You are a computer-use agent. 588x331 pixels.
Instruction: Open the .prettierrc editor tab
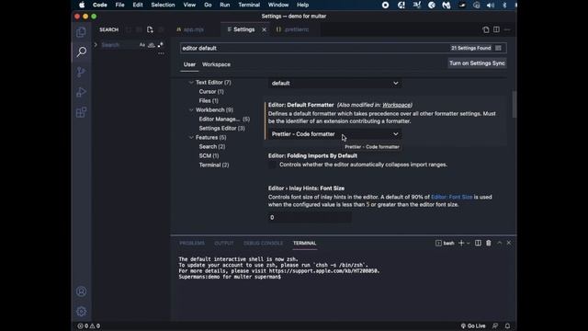pyautogui.click(x=293, y=29)
